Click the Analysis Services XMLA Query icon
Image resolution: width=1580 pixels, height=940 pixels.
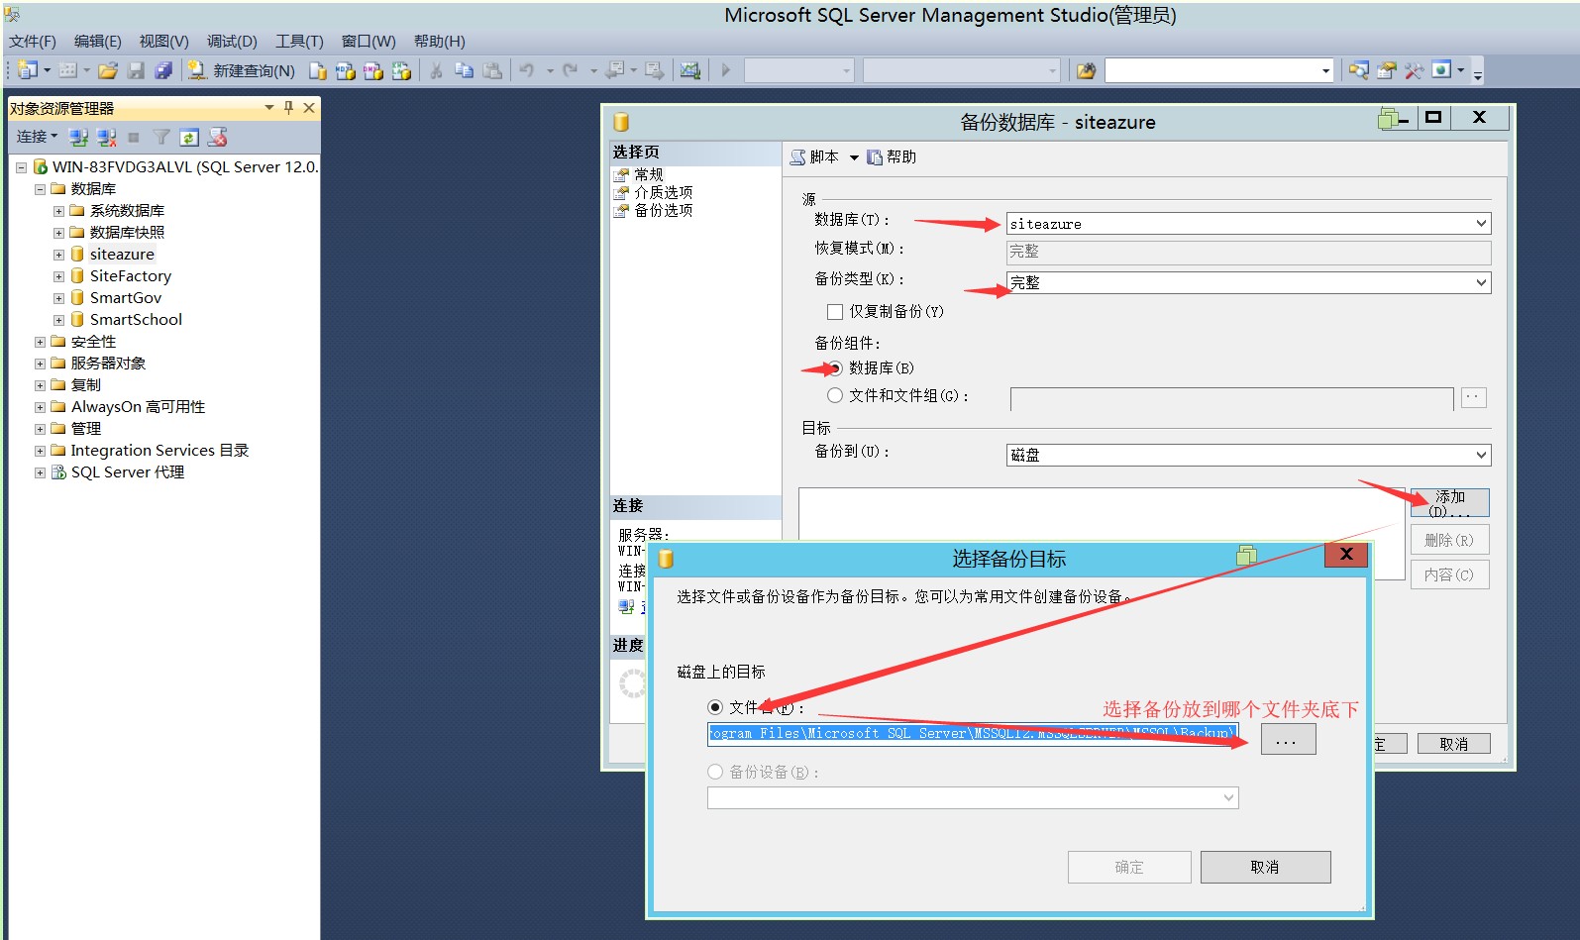point(401,70)
